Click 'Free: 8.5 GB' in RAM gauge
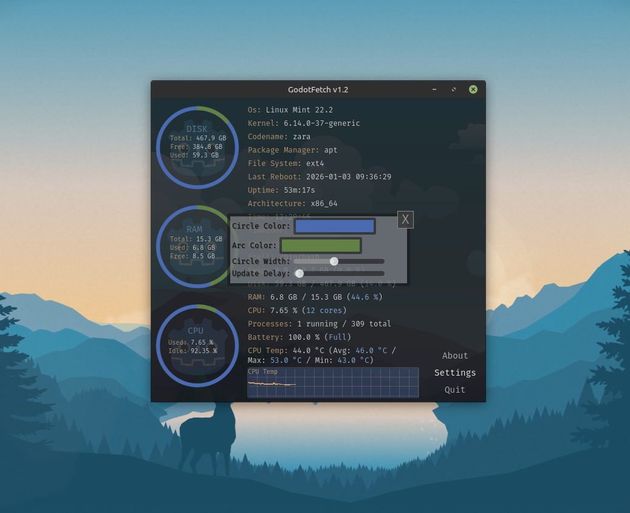Screen dimensions: 630x513 (x=193, y=256)
